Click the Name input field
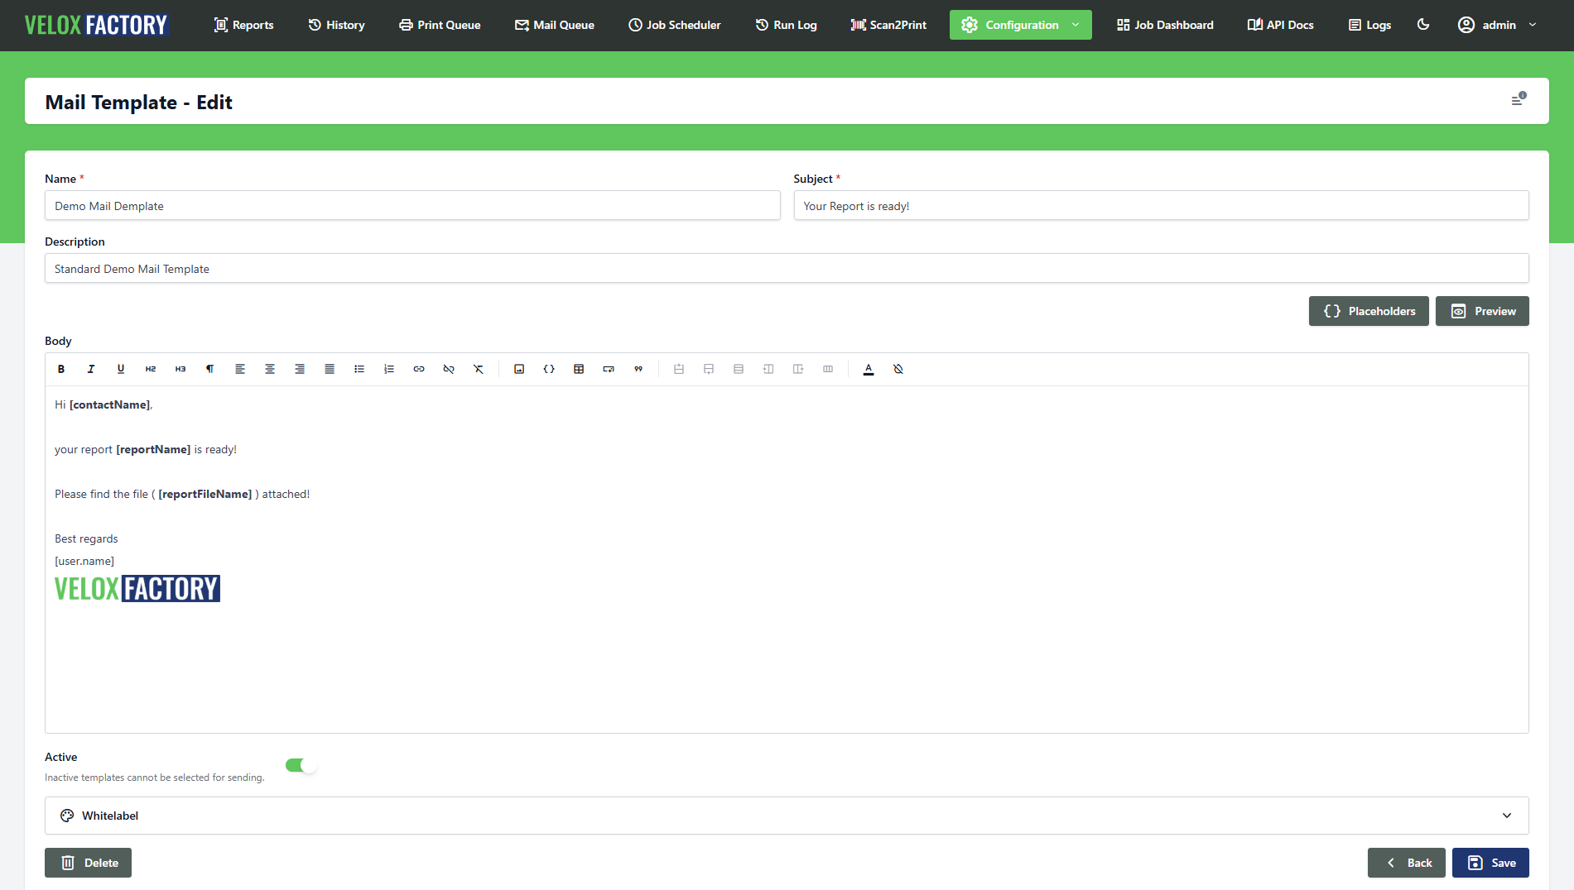Screen dimensions: 1574x890 (412, 206)
